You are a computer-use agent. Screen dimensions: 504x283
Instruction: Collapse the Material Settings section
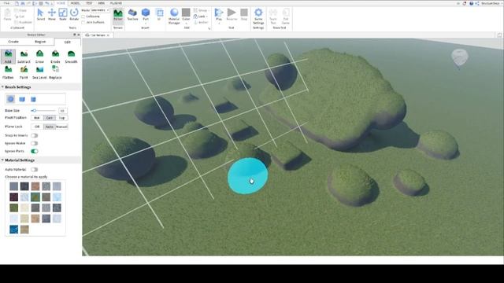2,160
